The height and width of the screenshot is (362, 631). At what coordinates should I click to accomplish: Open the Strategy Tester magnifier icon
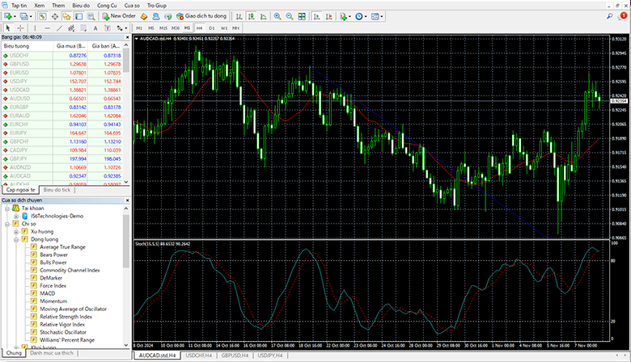pyautogui.click(x=91, y=16)
